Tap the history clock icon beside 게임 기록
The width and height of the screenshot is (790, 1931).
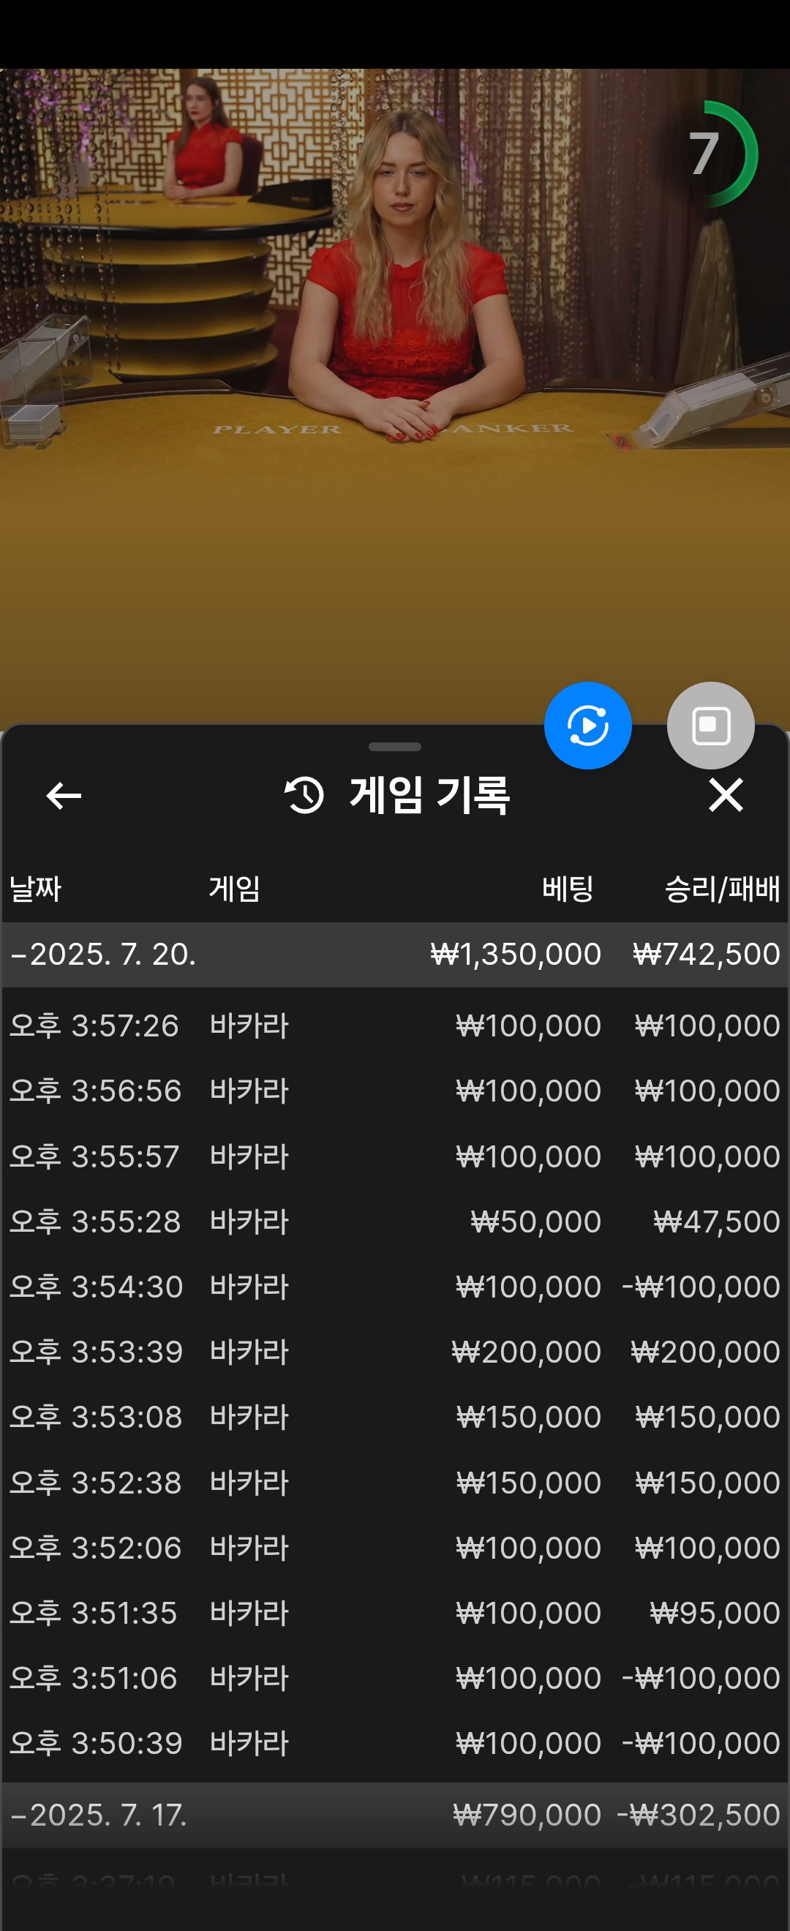click(x=304, y=795)
